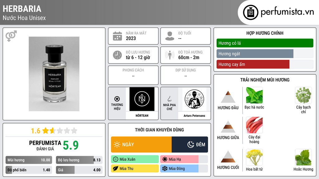Click the sun icon for Mùa Hạ
319x179 pixels.
click(165, 159)
